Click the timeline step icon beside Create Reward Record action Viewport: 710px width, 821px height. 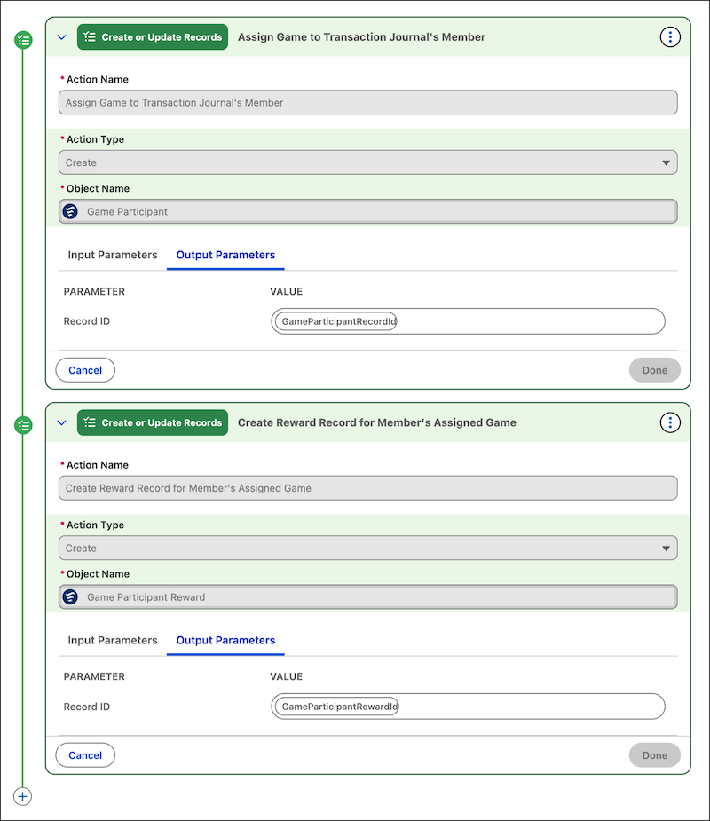pyautogui.click(x=23, y=425)
